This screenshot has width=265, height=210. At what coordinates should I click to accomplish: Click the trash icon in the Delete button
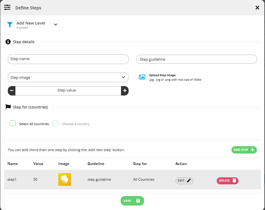[x=234, y=181]
